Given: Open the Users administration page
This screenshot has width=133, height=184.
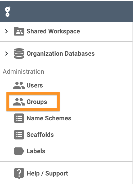Looking at the screenshot, I should coord(35,85).
